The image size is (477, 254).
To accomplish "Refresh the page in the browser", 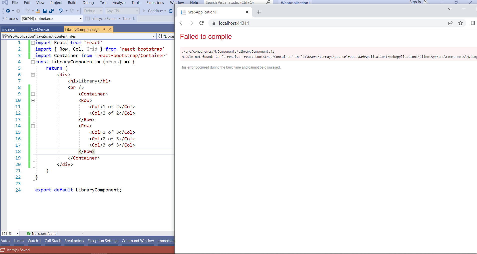I will [x=201, y=23].
